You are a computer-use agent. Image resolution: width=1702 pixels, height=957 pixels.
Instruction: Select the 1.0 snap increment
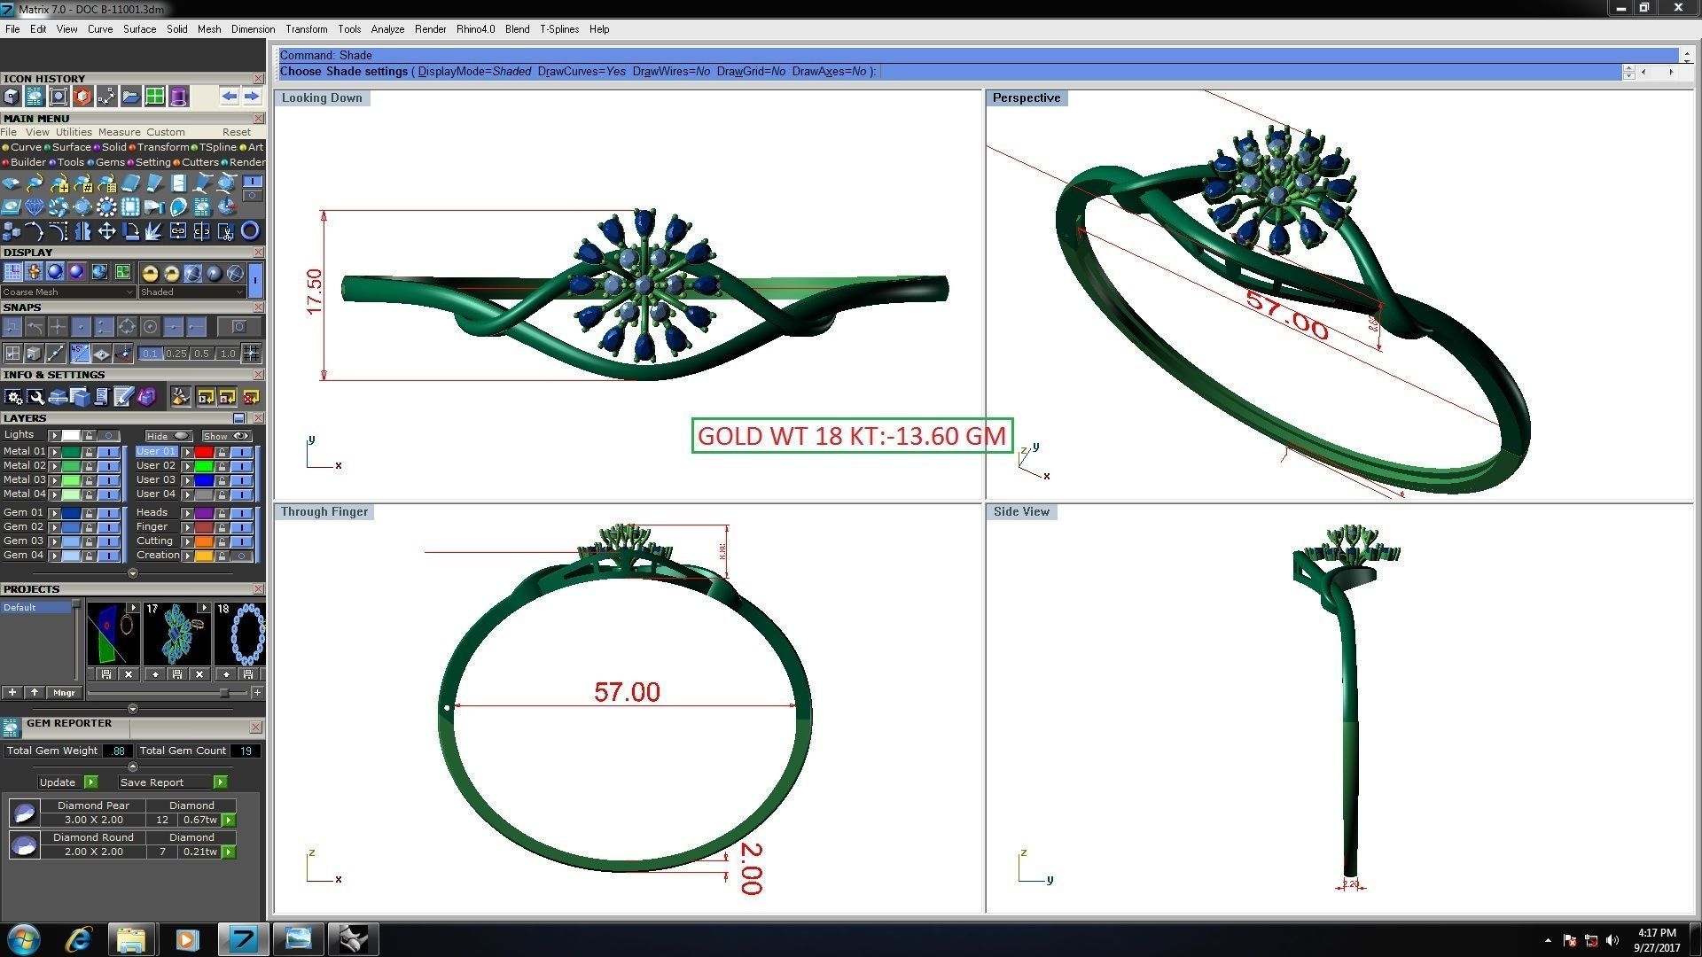(228, 354)
